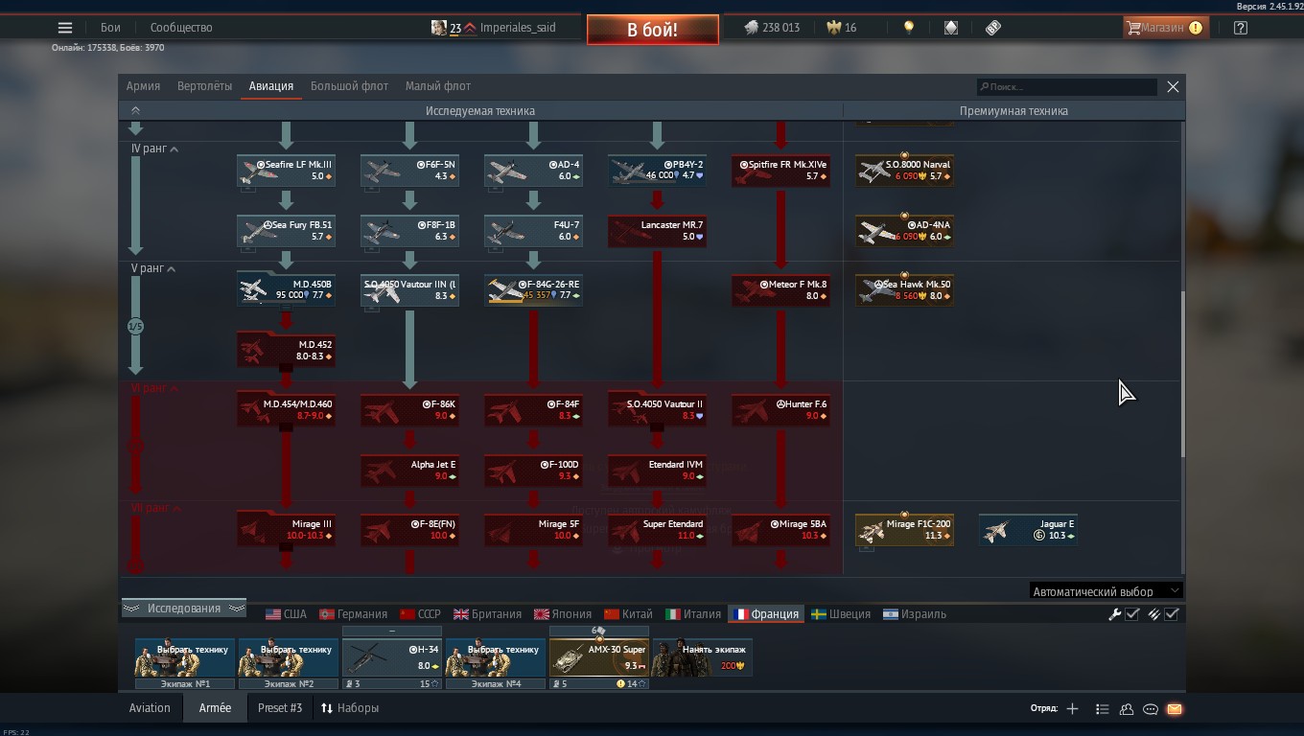Open the help question mark icon
1304x736 pixels.
pyautogui.click(x=1241, y=28)
